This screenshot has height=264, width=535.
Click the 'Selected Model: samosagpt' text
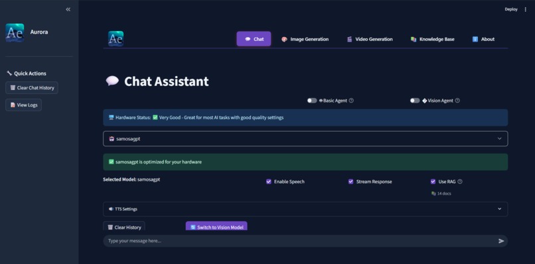[131, 179]
